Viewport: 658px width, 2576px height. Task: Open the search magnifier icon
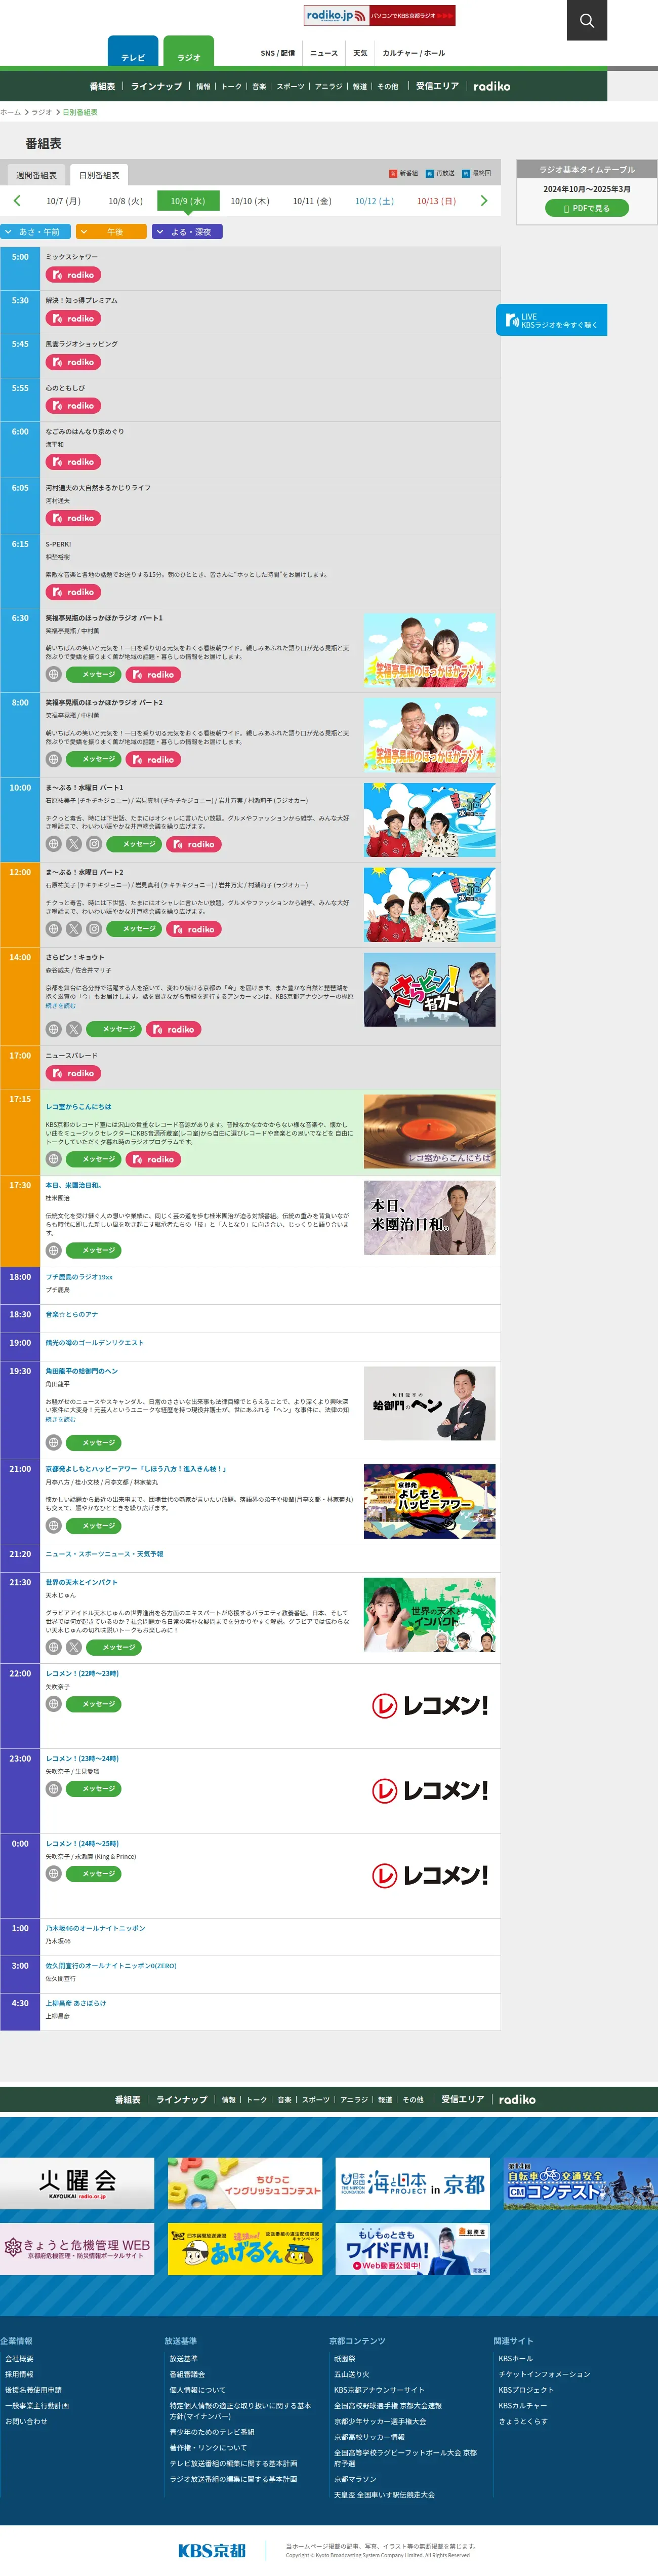586,20
